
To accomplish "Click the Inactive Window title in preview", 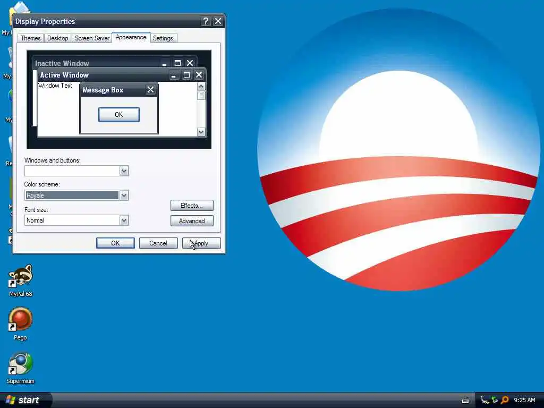I will (62, 63).
